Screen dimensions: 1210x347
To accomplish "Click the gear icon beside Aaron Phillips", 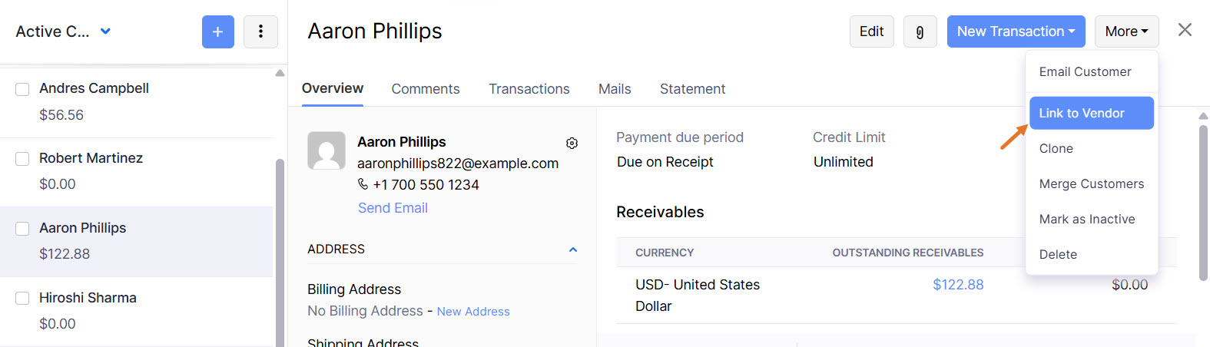I will pos(572,143).
